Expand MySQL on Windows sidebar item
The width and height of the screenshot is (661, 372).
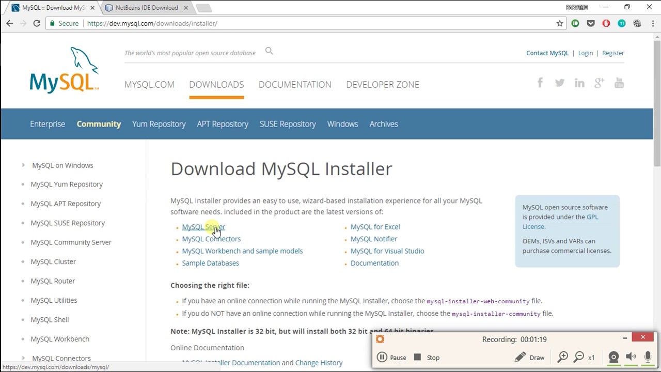pyautogui.click(x=23, y=165)
